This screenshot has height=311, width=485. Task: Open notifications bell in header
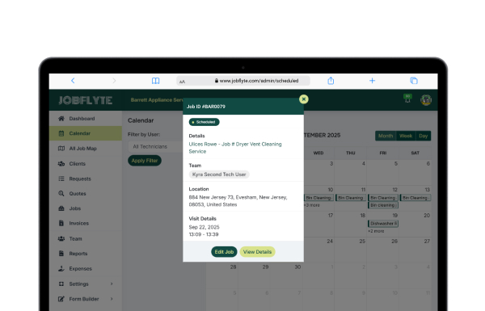click(407, 99)
